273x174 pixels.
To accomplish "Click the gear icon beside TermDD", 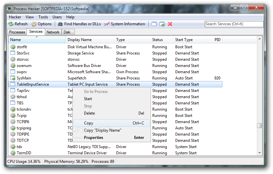I will coord(13,153).
